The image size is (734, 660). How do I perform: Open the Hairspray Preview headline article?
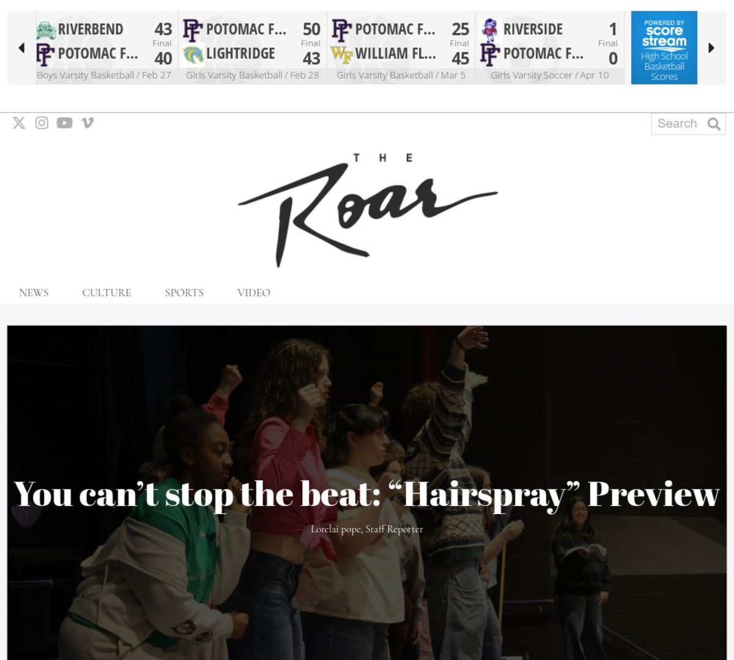[x=366, y=494]
